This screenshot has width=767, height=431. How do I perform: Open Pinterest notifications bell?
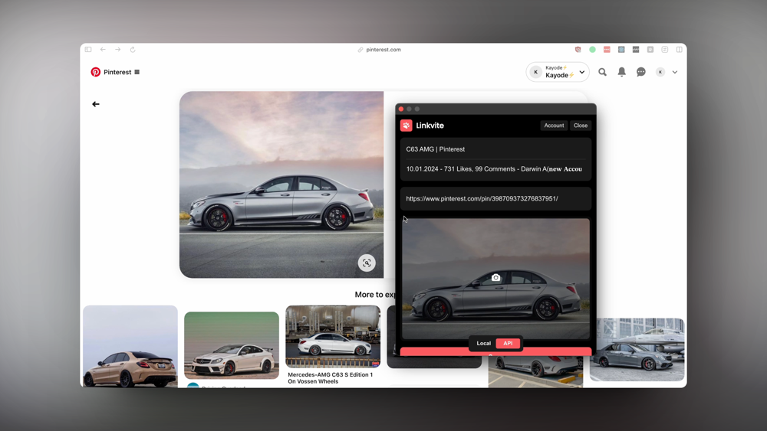point(622,72)
